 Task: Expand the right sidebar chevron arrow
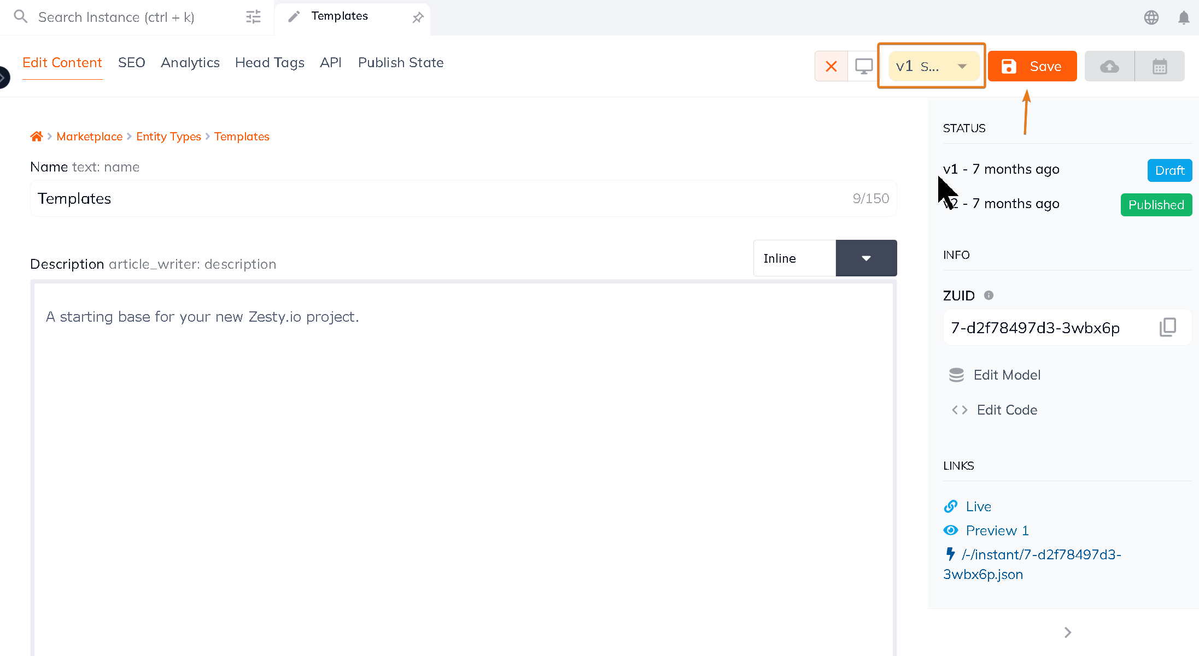pos(1067,631)
